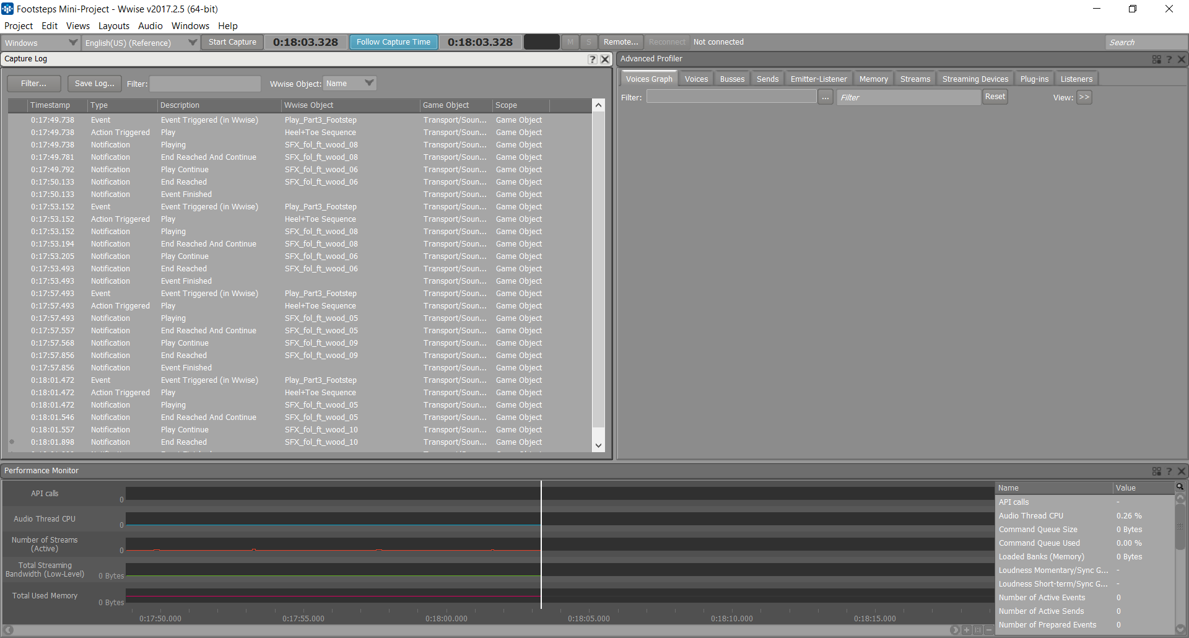Open Performance Monitor layout grid icon
The width and height of the screenshot is (1189, 638).
click(x=1156, y=471)
